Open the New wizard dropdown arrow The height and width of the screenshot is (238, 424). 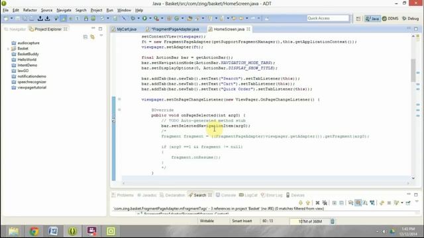11,19
